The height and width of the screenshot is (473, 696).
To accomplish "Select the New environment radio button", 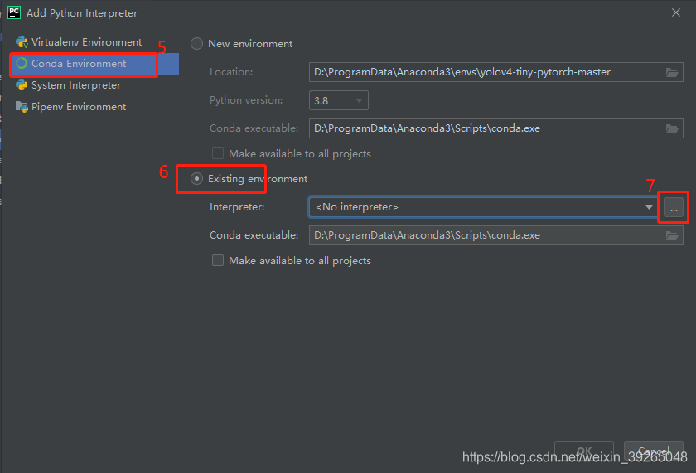I will pyautogui.click(x=196, y=43).
